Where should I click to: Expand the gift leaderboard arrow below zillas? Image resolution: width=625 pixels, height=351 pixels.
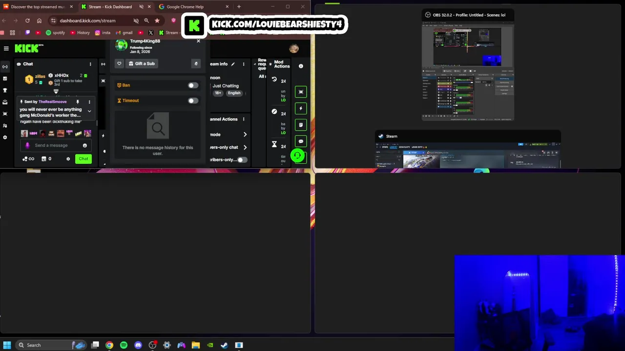pyautogui.click(x=56, y=91)
